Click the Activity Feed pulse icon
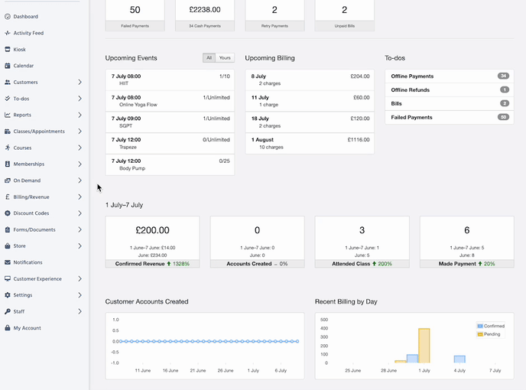This screenshot has width=526, height=390. [8, 33]
